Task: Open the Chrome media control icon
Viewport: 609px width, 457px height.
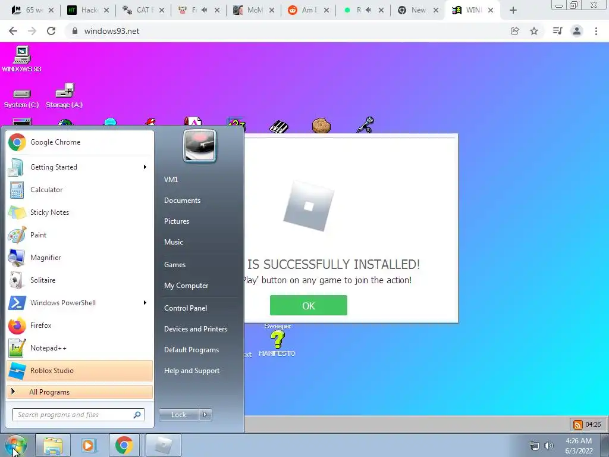Action: tap(557, 31)
